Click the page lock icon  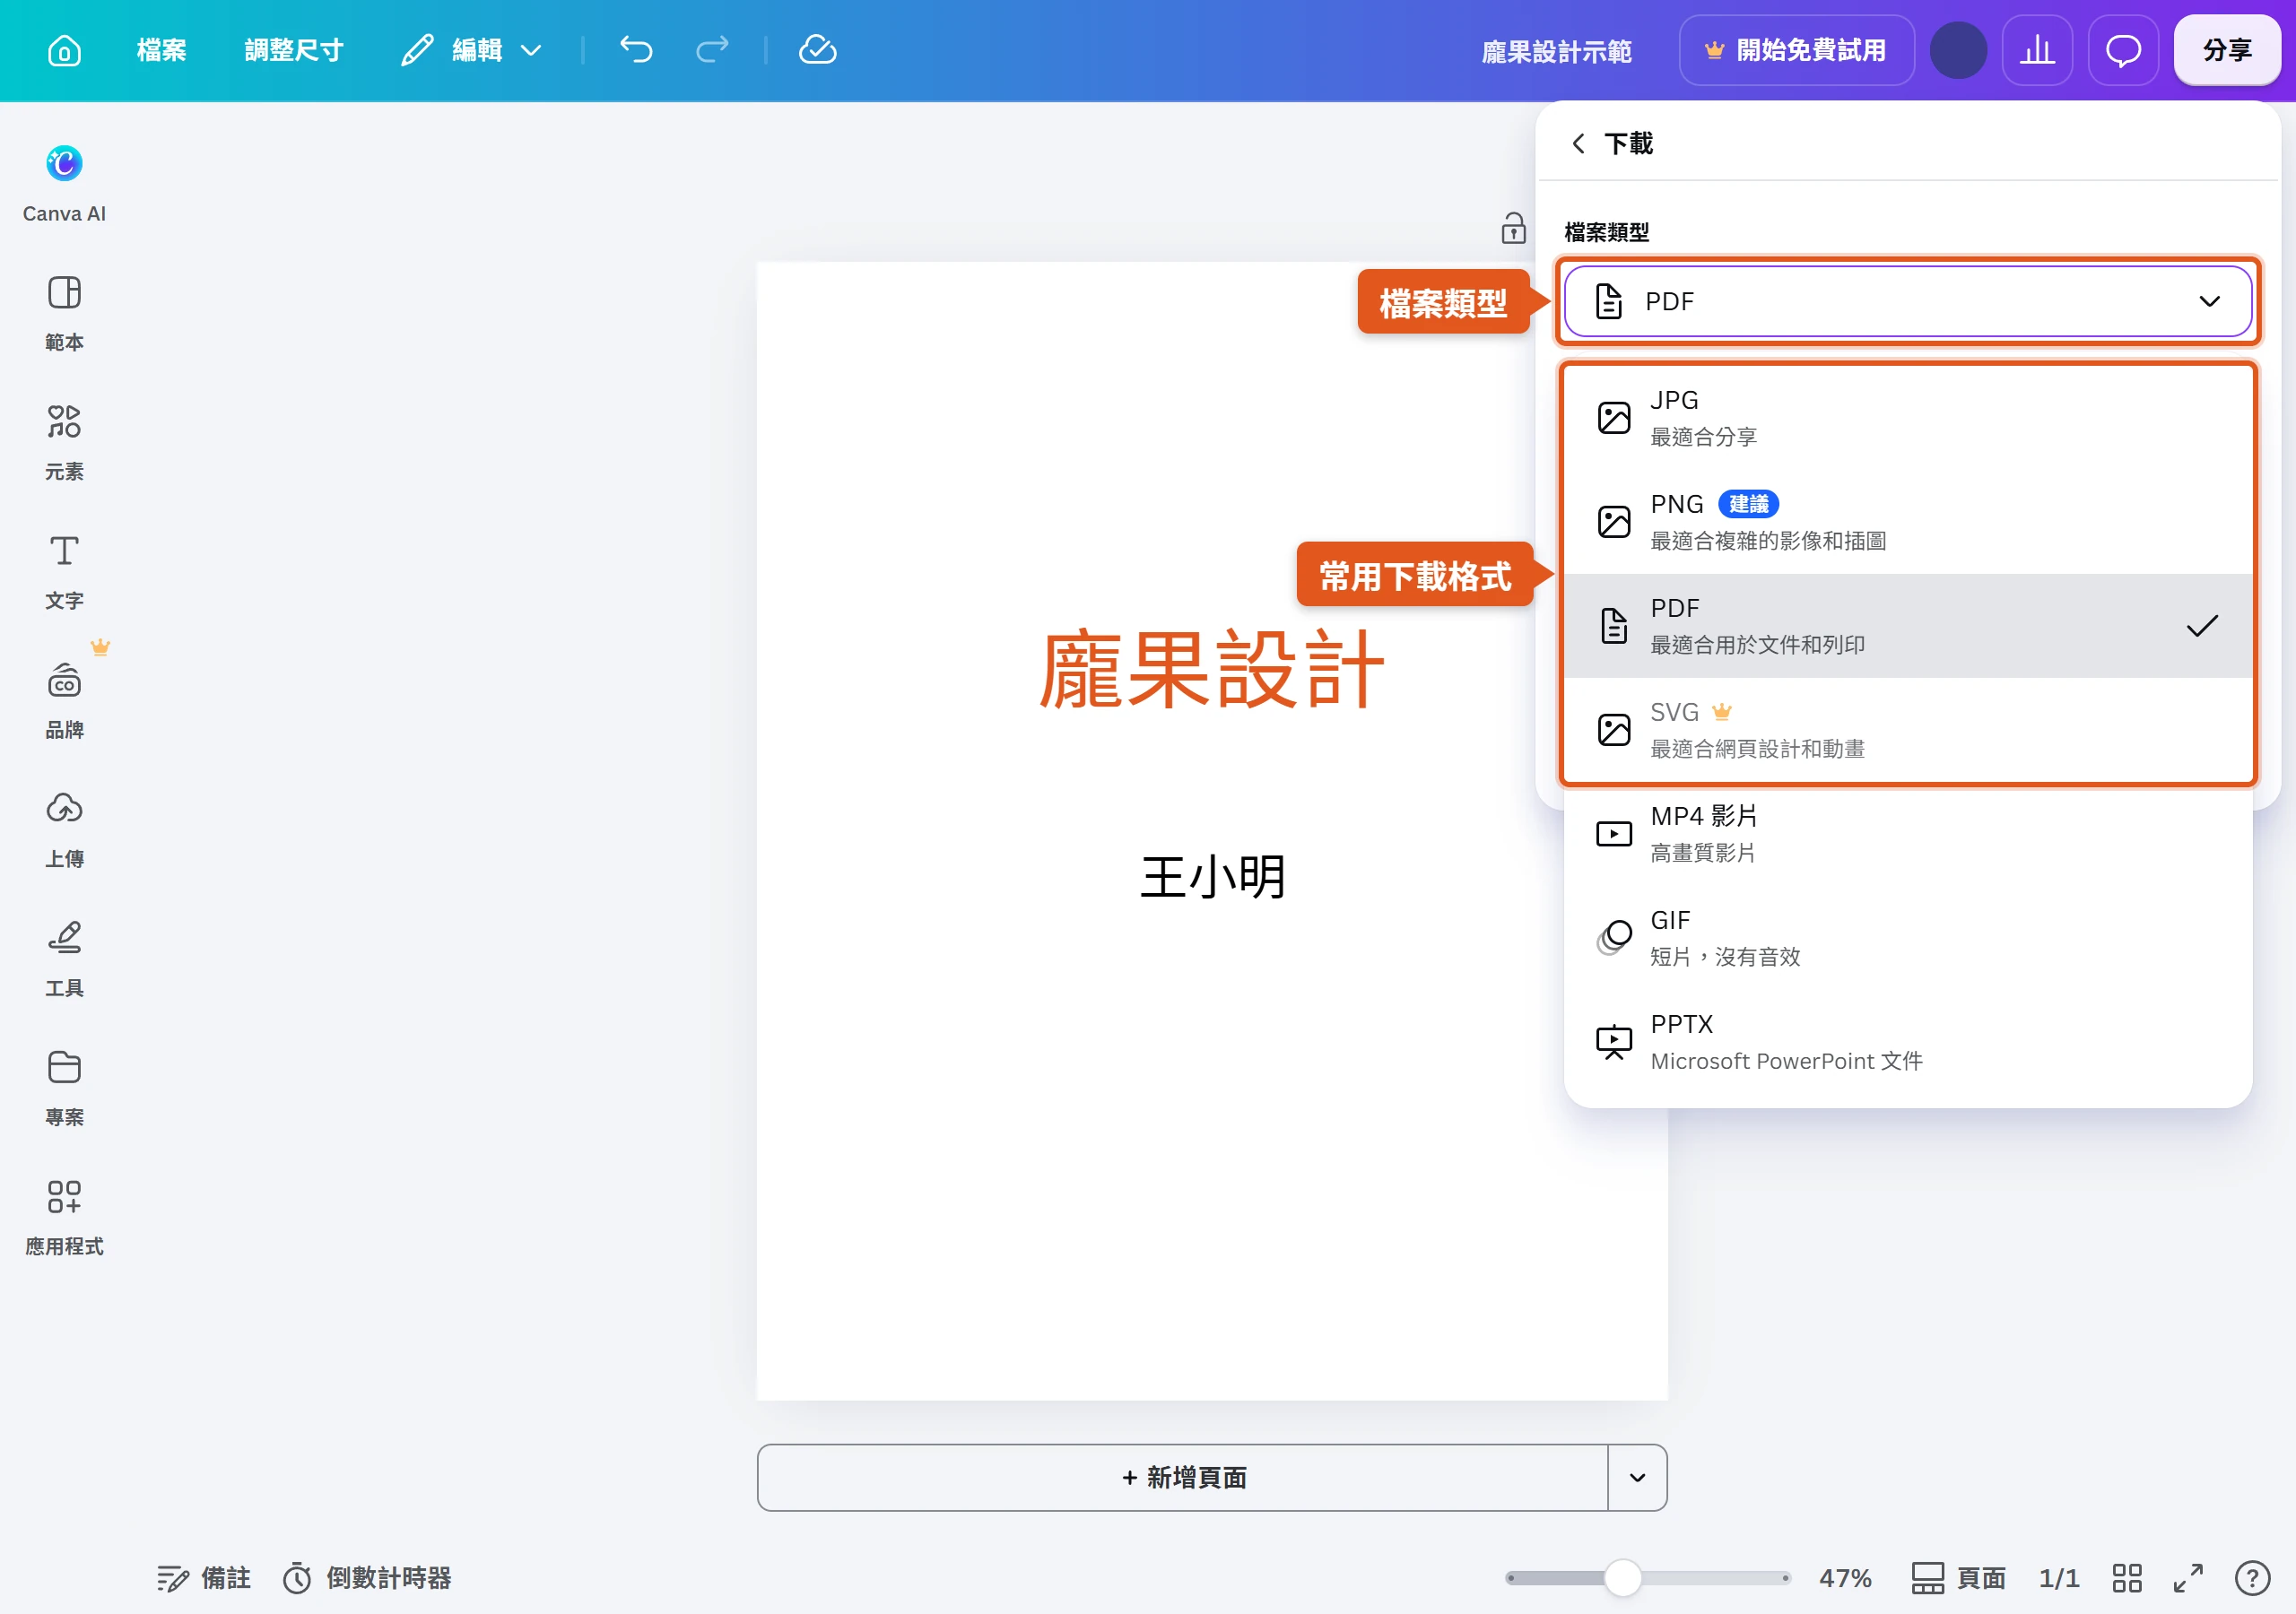[x=1513, y=228]
